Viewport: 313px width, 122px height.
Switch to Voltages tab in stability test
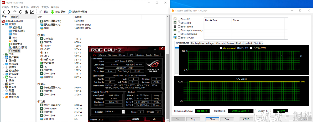click(x=210, y=43)
